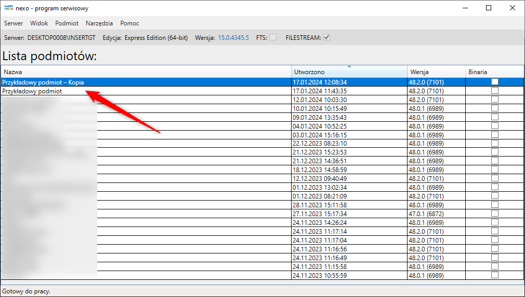525x297 pixels.
Task: Click creation date 17.01.2024 12:08:34
Action: (320, 82)
